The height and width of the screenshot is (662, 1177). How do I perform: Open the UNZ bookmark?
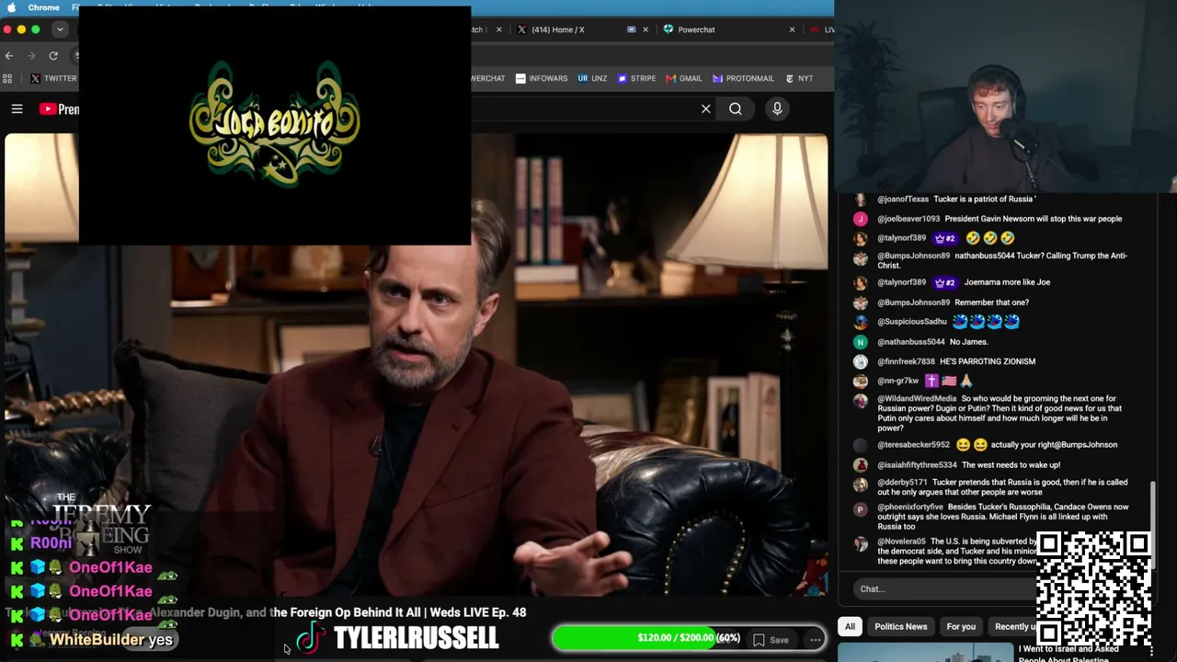(592, 79)
